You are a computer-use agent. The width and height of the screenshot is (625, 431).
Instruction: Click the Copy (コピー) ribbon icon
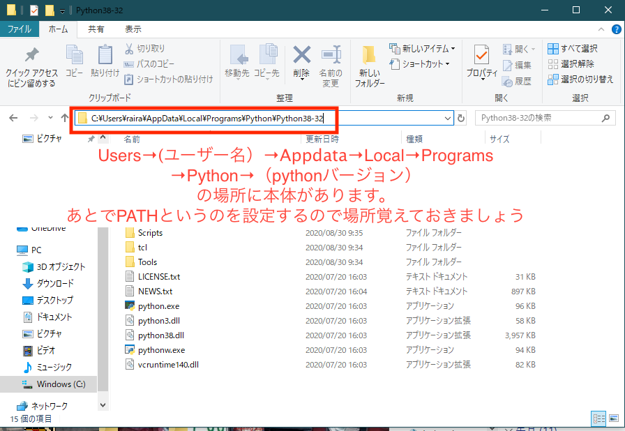pos(75,61)
